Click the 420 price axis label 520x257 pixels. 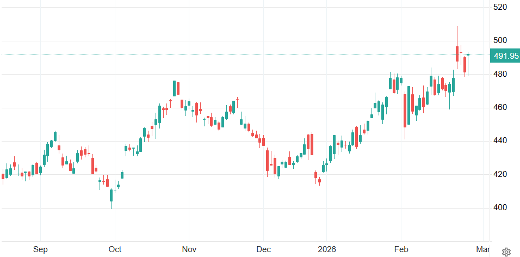pyautogui.click(x=500, y=175)
